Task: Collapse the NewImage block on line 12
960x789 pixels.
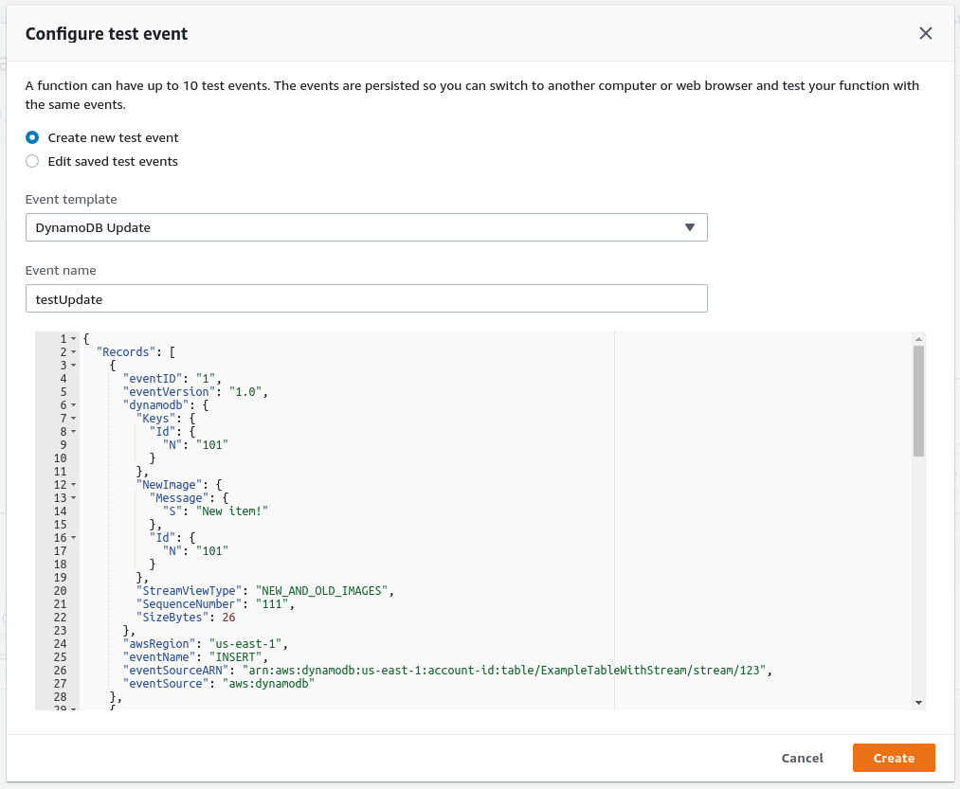Action: pyautogui.click(x=74, y=485)
